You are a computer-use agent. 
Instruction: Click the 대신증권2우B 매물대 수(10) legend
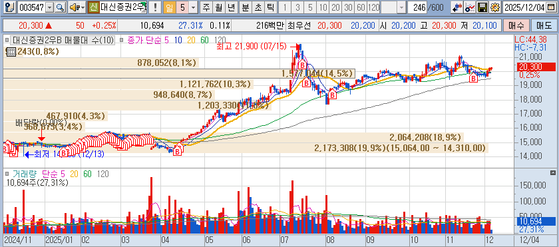(63, 40)
